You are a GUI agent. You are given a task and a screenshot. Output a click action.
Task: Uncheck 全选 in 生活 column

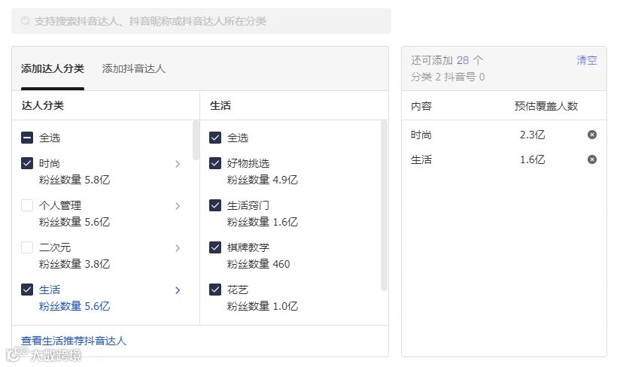click(215, 138)
